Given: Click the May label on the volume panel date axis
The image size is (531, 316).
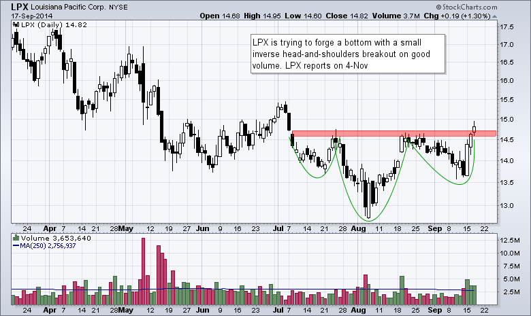Looking at the screenshot, I should point(126,311).
